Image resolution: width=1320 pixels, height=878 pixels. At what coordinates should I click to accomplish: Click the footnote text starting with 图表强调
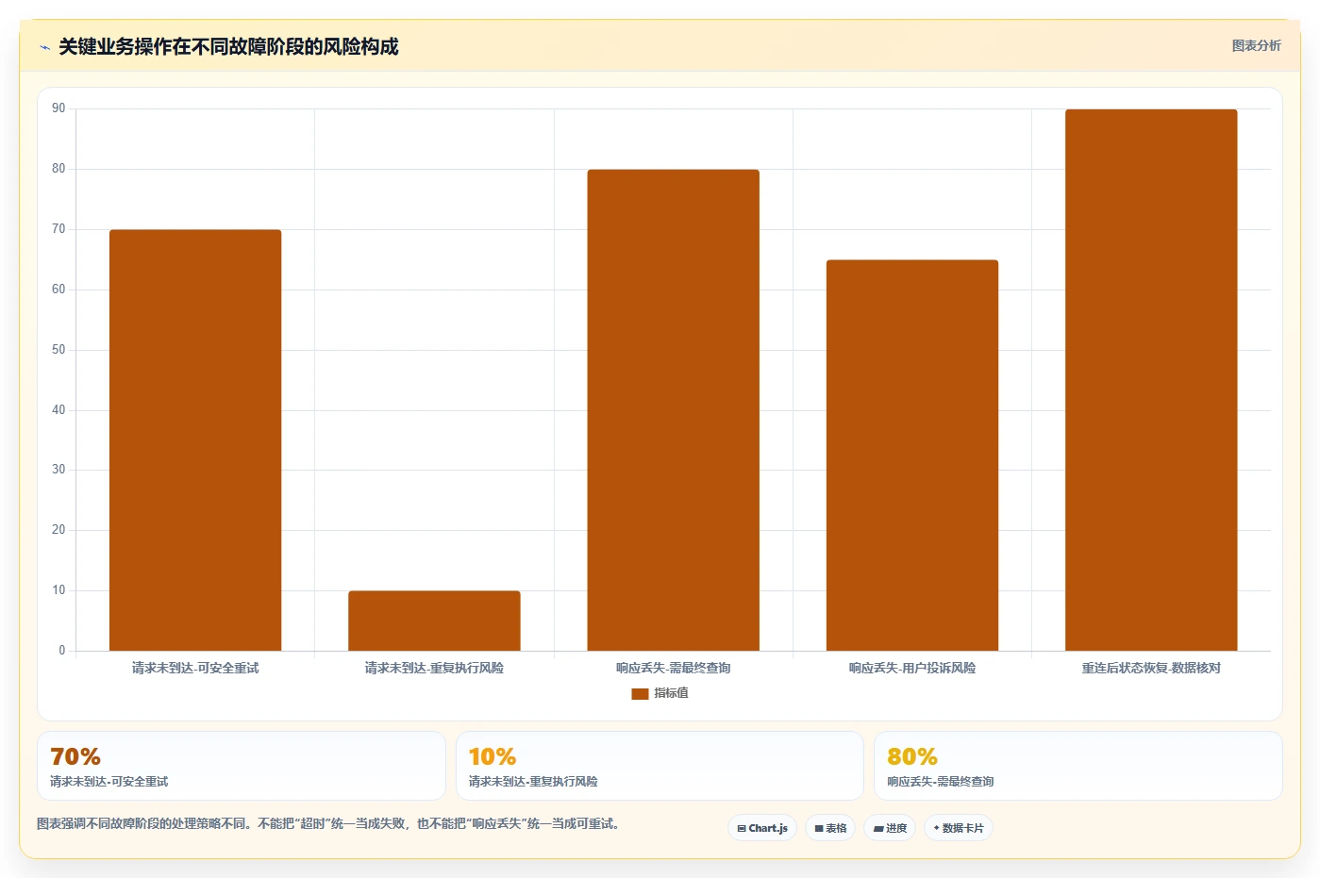[329, 823]
